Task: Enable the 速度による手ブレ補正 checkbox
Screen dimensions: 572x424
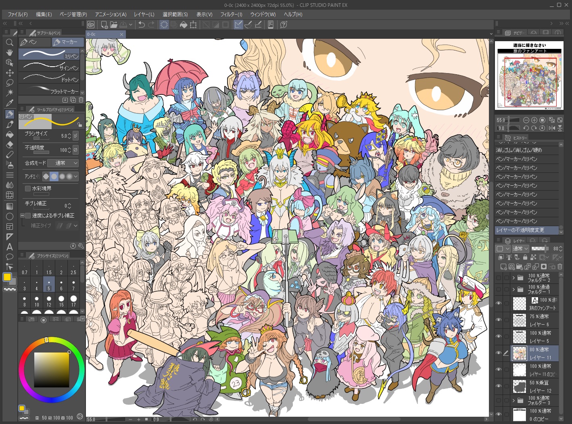Action: pyautogui.click(x=28, y=216)
